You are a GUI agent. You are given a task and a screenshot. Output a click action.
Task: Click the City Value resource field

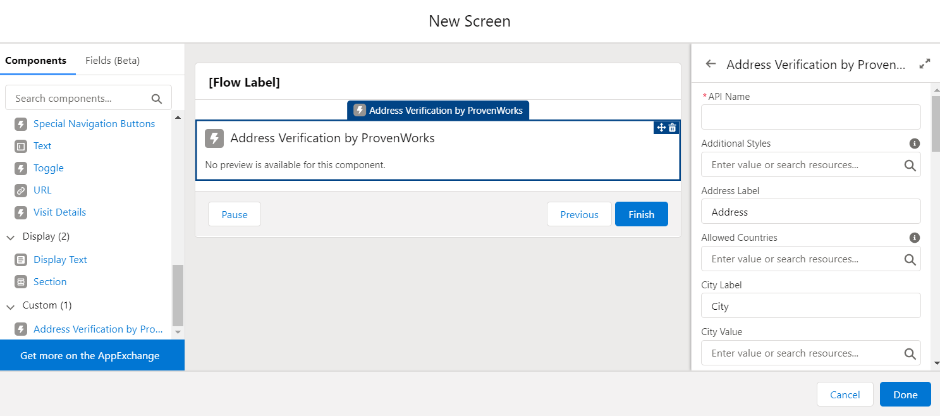(811, 353)
